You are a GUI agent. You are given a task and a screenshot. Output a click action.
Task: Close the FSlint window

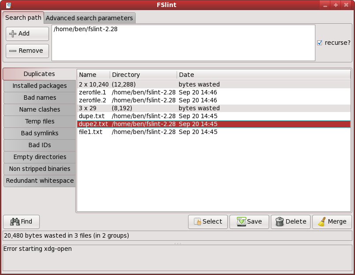tap(346, 5)
